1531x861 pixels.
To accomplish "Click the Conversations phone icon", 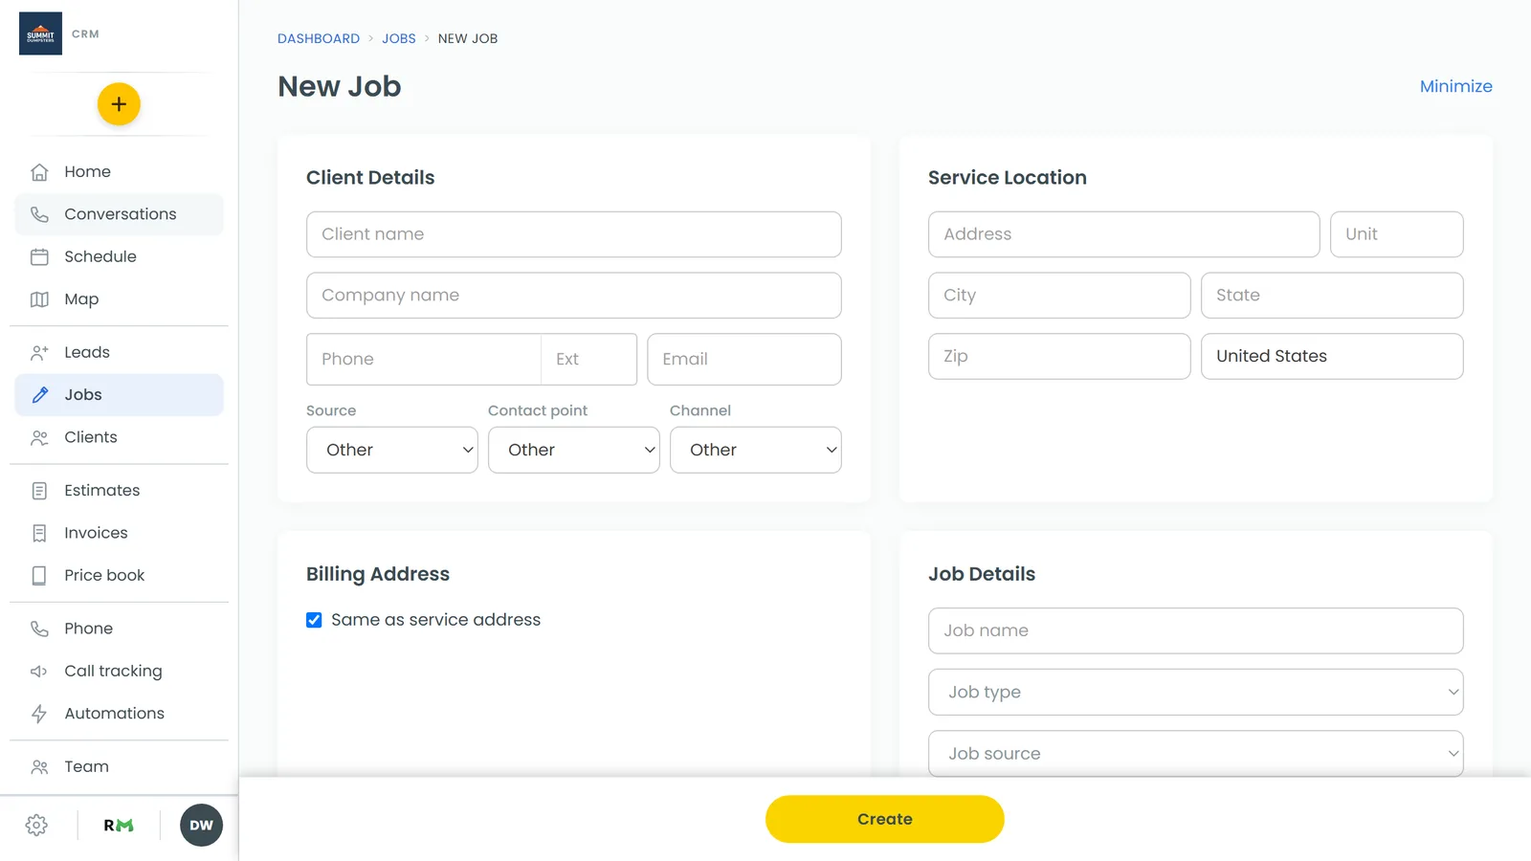I will (39, 214).
